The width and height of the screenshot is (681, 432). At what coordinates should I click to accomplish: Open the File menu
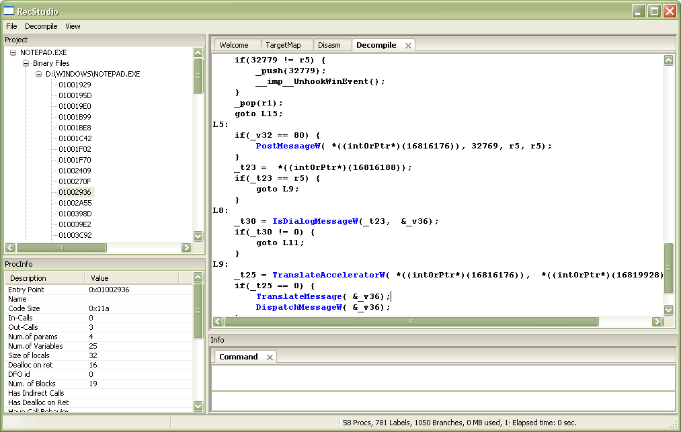click(x=11, y=26)
